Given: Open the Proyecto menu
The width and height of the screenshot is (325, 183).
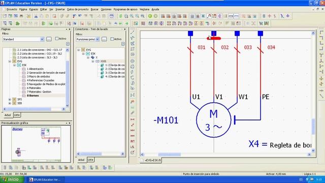Looking at the screenshot, I should 12,9.
